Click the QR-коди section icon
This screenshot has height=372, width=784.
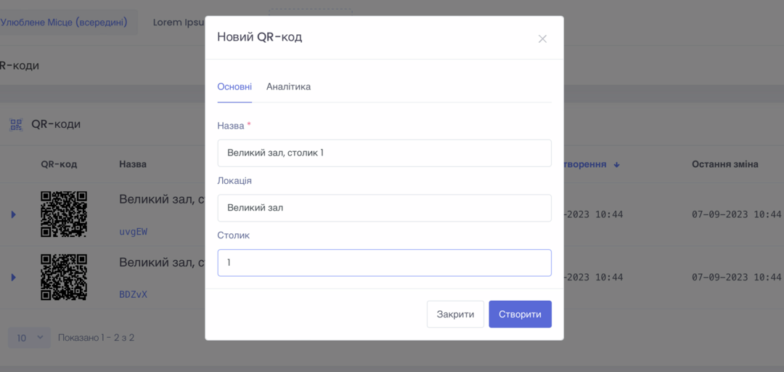click(x=17, y=125)
